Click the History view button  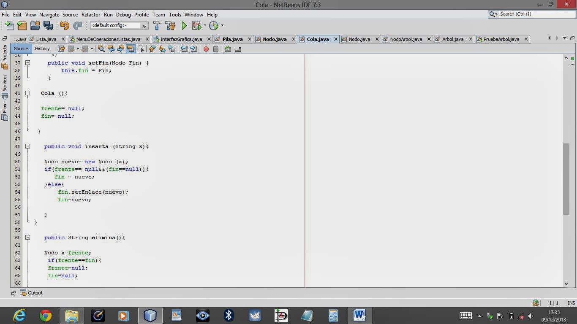click(x=42, y=49)
